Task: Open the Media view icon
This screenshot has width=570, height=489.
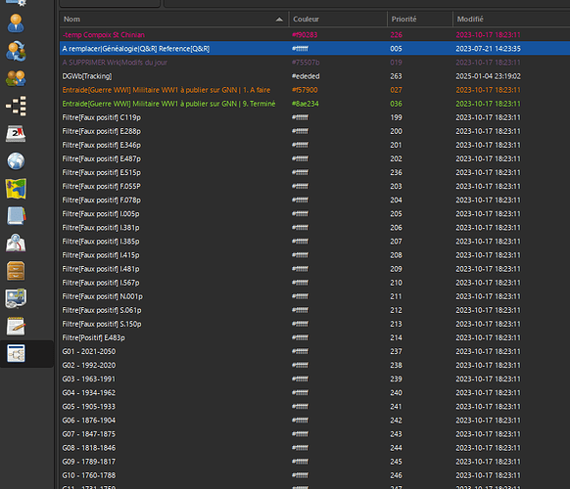Action: tap(16, 298)
